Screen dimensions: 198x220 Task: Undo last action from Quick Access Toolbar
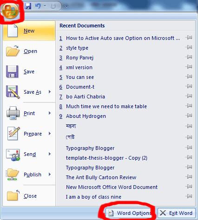[38, 6]
